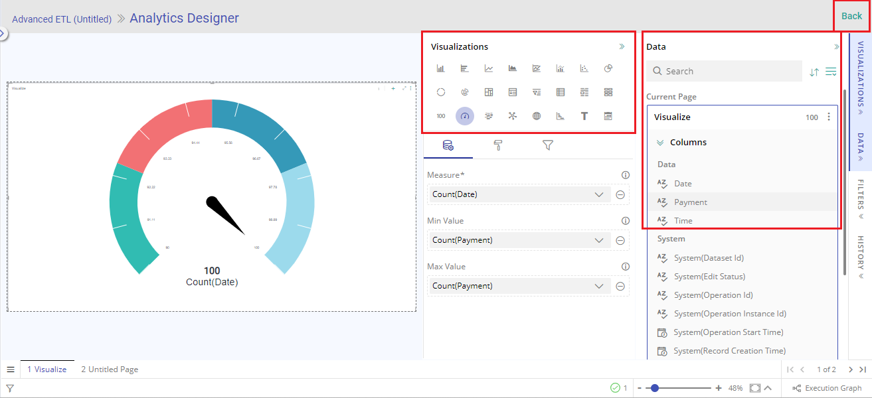
Task: Choose the line chart visualization
Action: (x=489, y=68)
